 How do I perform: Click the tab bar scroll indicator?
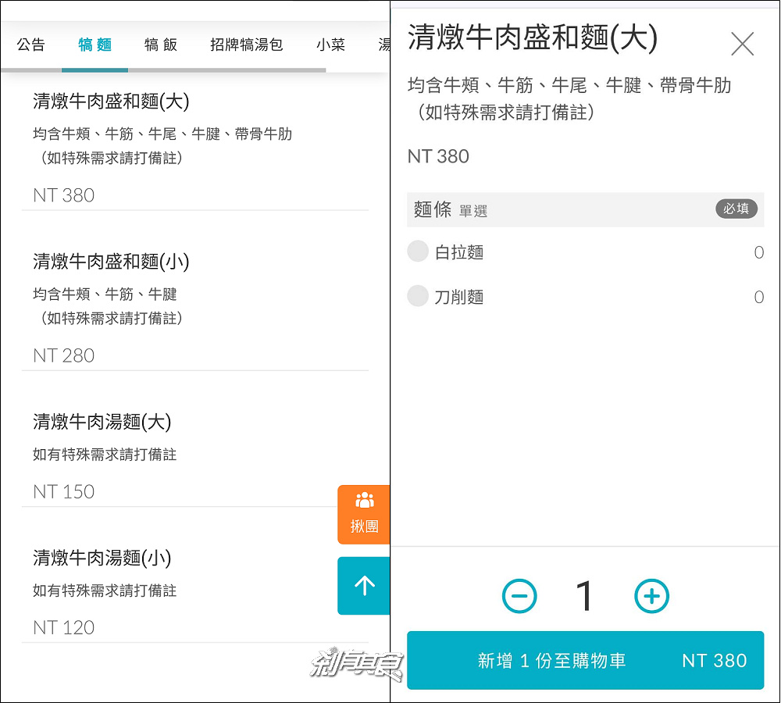coord(162,70)
